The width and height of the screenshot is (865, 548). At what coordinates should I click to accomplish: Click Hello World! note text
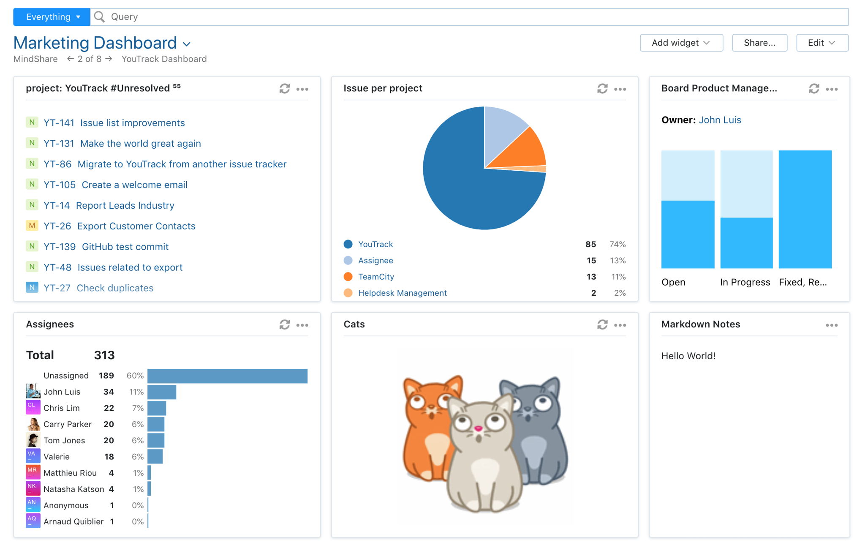point(688,356)
